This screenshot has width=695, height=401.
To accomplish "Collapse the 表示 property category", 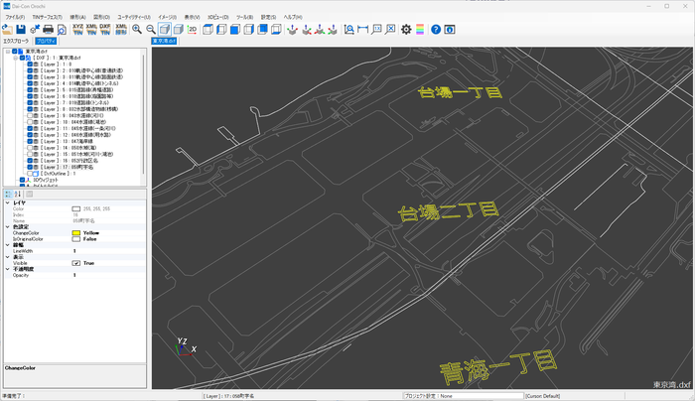I will pyautogui.click(x=8, y=257).
